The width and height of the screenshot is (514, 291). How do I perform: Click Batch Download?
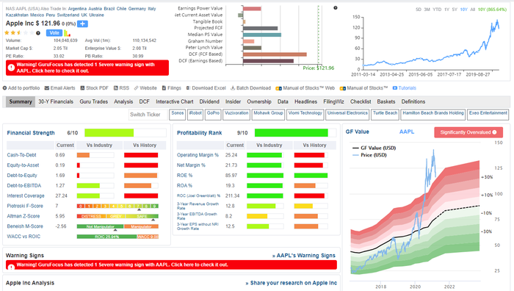click(251, 88)
